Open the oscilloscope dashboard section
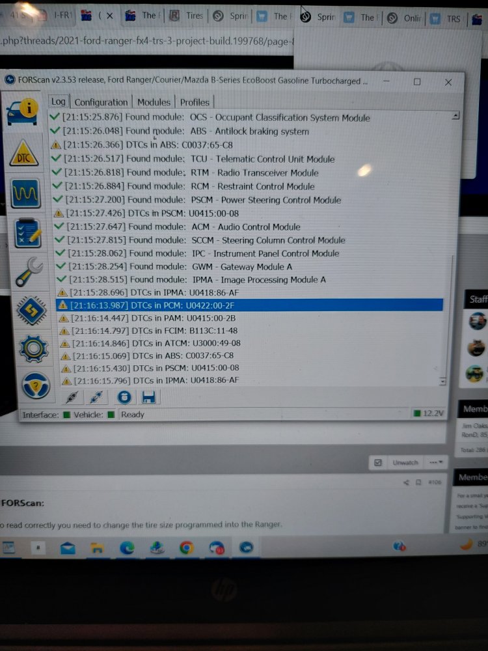This screenshot has height=651, width=488. [x=26, y=193]
